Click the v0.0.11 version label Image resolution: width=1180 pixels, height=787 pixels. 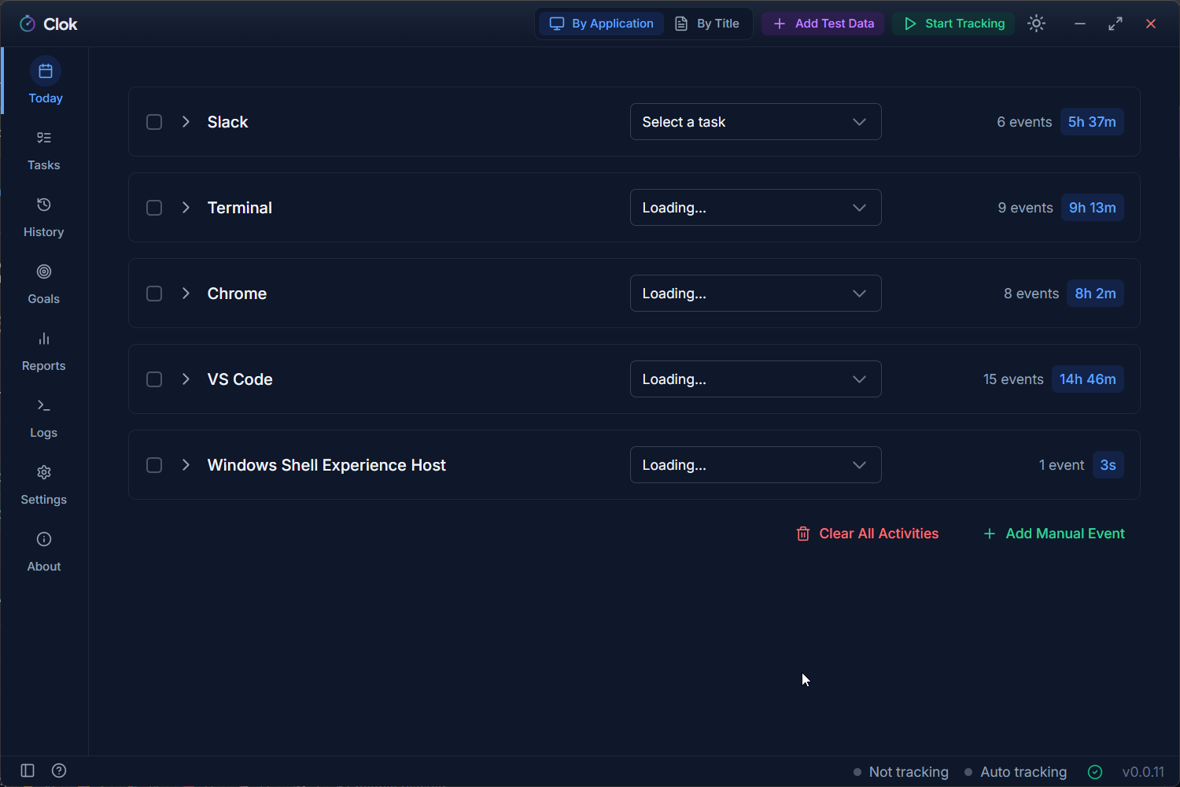[x=1143, y=772]
